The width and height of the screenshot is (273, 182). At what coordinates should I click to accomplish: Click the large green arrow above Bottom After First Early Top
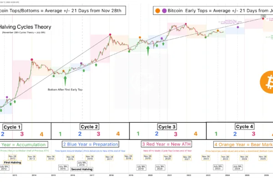tap(65, 81)
